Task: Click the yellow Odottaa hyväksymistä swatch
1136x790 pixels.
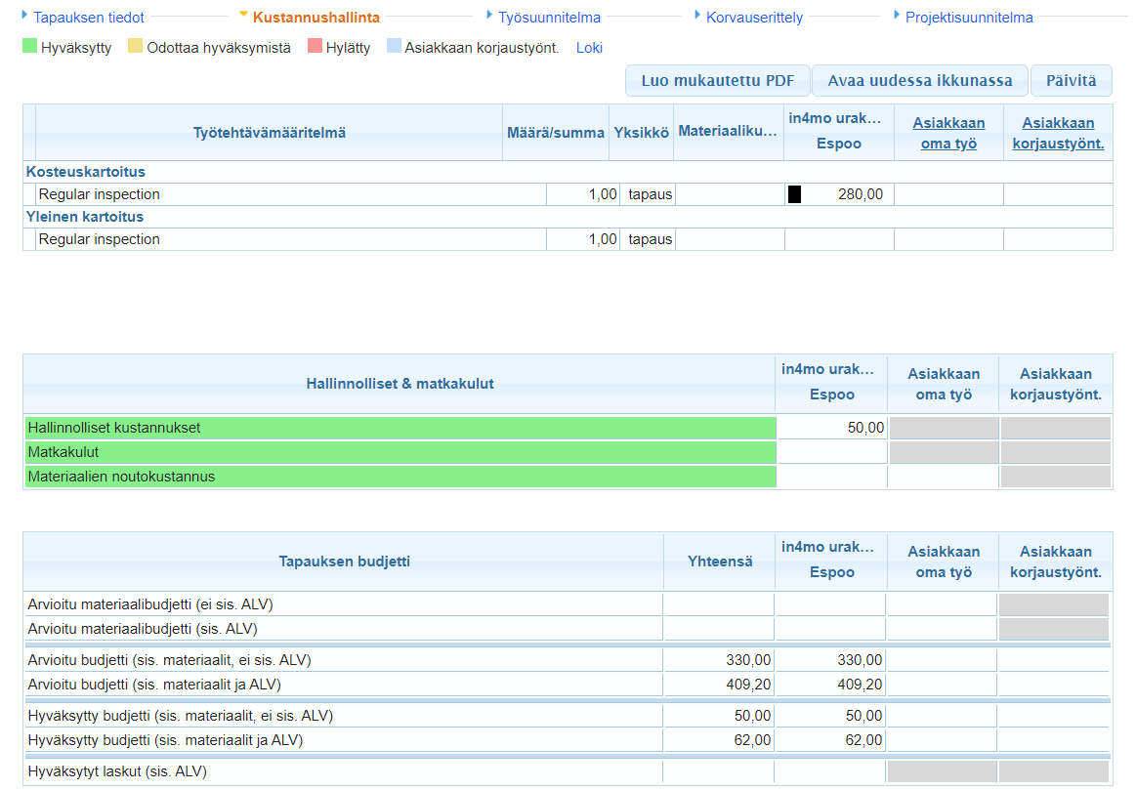Action: pyautogui.click(x=136, y=47)
